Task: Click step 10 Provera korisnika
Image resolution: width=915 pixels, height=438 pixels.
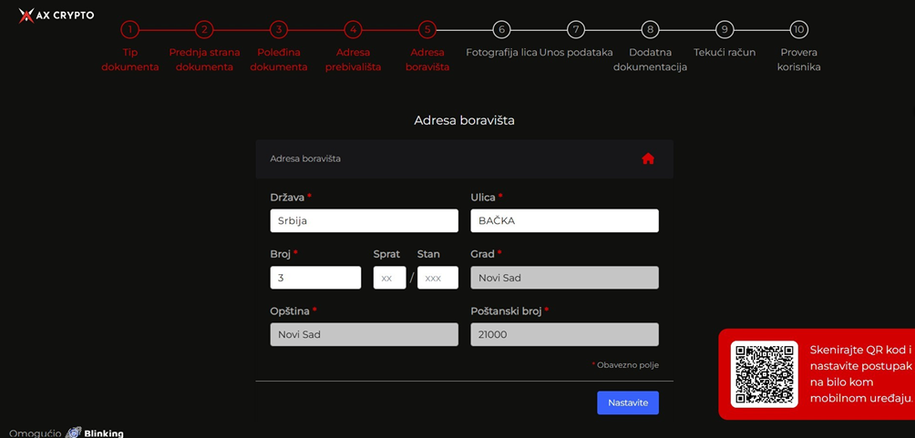Action: pyautogui.click(x=799, y=29)
